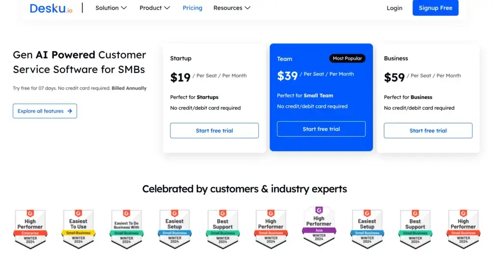Go to the Pricing page
This screenshot has height=256, width=493.
pyautogui.click(x=193, y=8)
